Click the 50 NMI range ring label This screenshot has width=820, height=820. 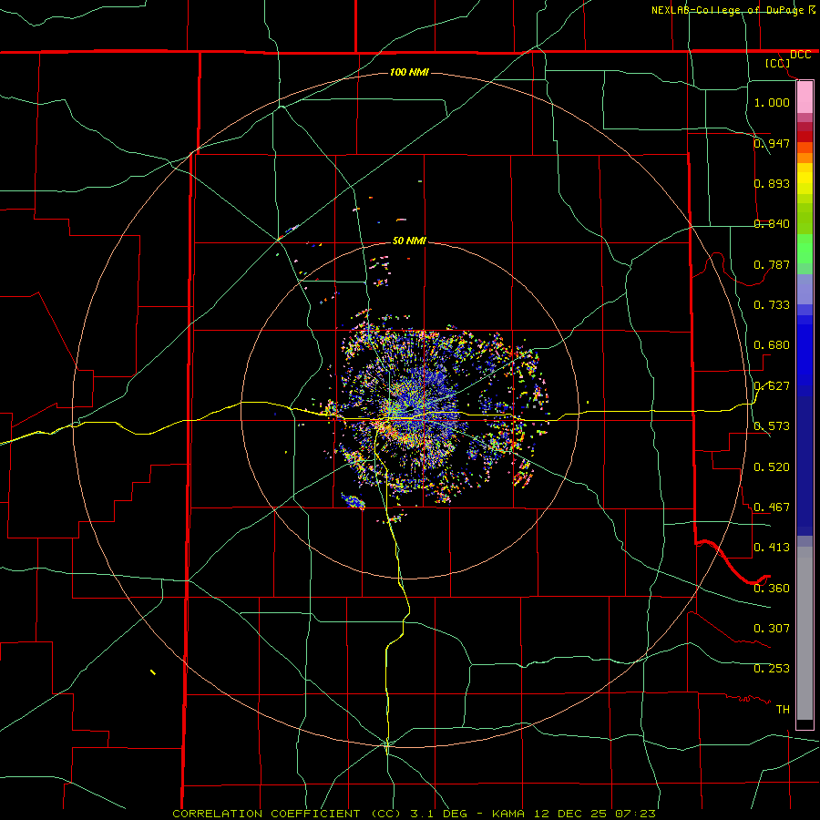coord(409,241)
